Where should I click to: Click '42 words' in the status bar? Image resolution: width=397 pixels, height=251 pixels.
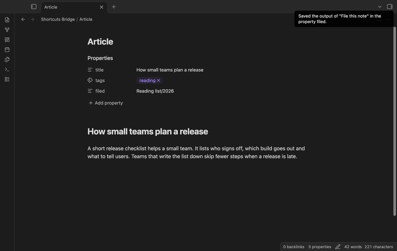[x=353, y=247]
